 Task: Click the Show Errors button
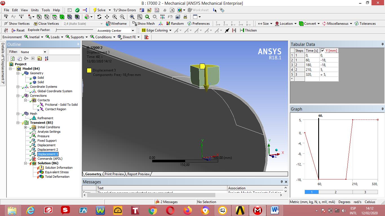click(x=125, y=10)
